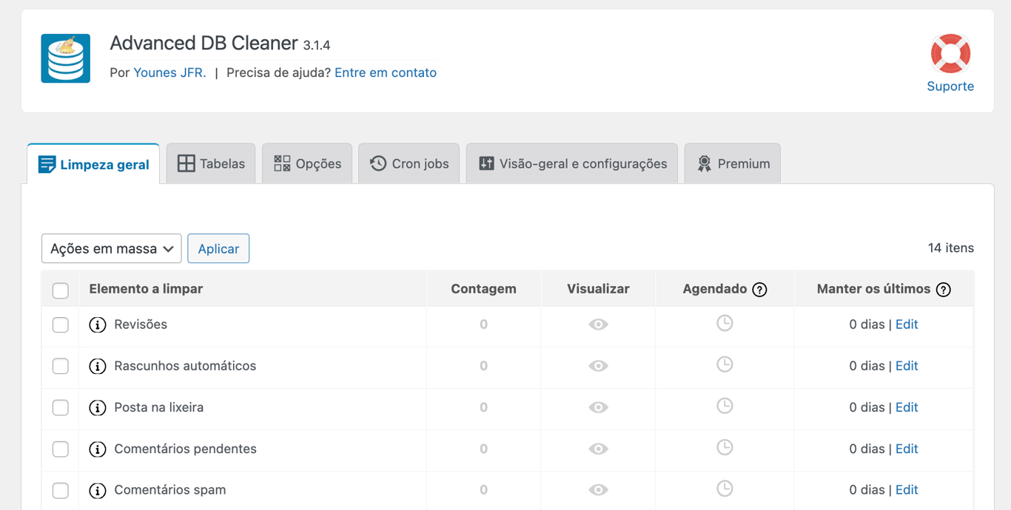1011x510 pixels.
Task: Click the Advanced DB Cleaner plugin logo icon
Action: point(65,58)
